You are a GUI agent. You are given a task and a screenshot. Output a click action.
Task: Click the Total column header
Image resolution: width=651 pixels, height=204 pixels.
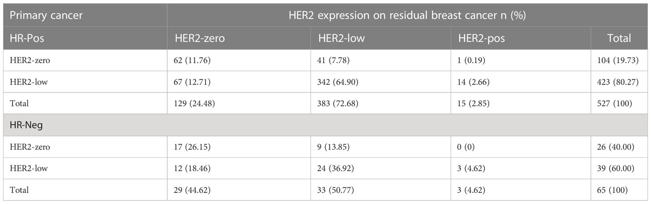(619, 38)
